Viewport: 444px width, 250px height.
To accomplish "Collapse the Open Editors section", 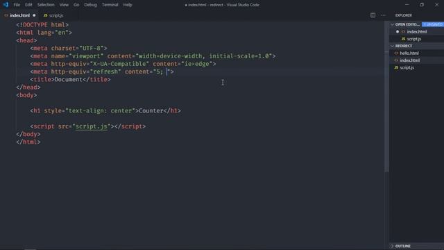I will tap(392, 24).
